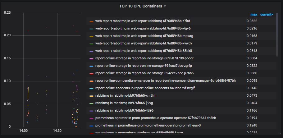The image size is (283, 138).
Task: Click color swatch of report-online-compendium-manager
Action: pyautogui.click(x=91, y=81)
